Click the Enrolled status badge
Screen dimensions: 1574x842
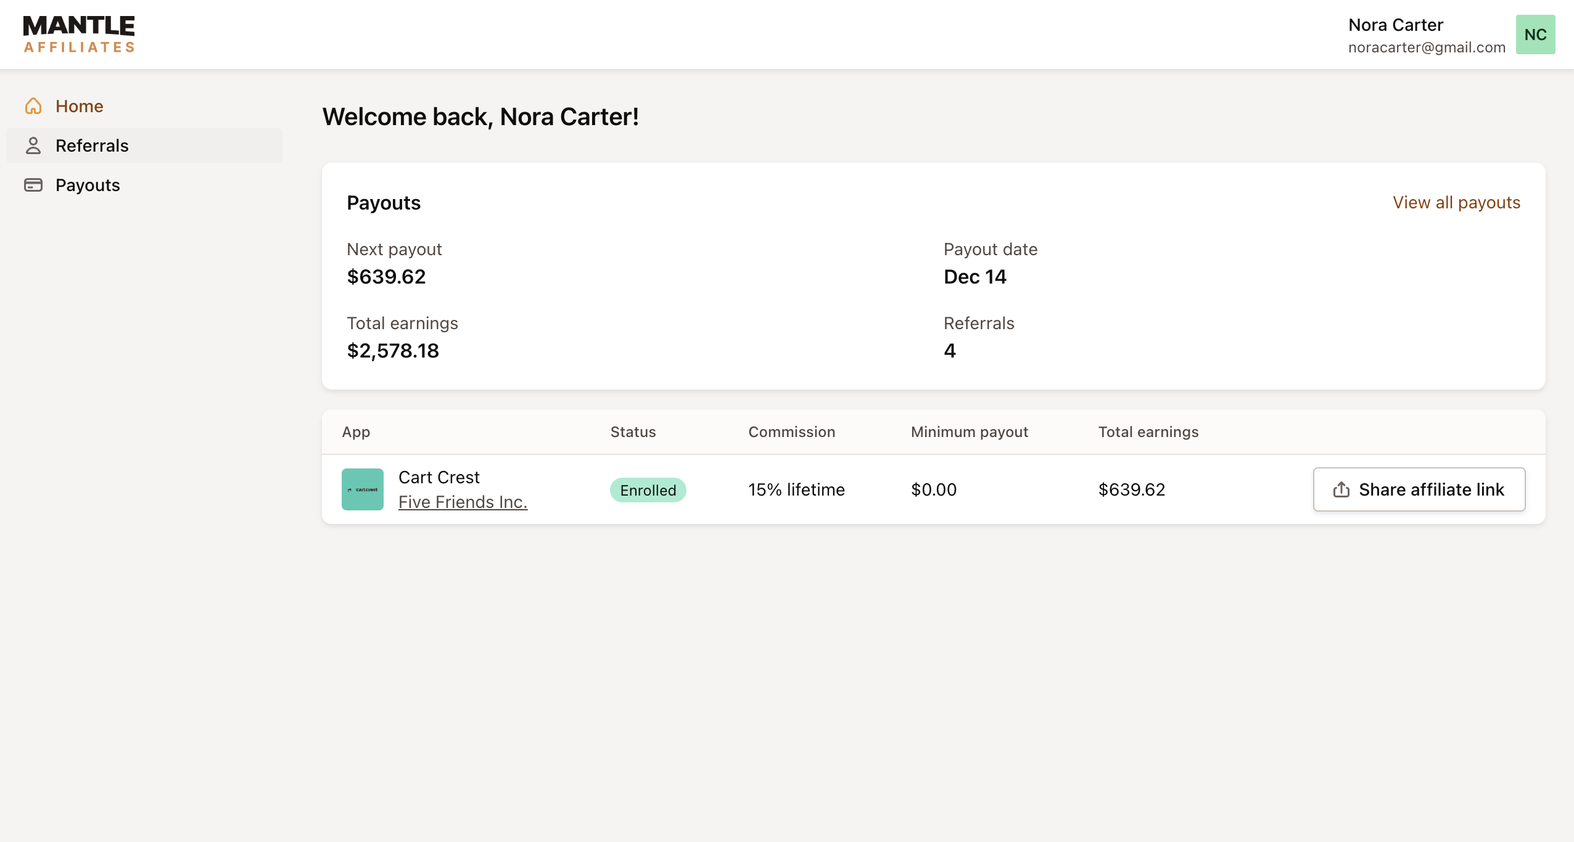pos(648,490)
